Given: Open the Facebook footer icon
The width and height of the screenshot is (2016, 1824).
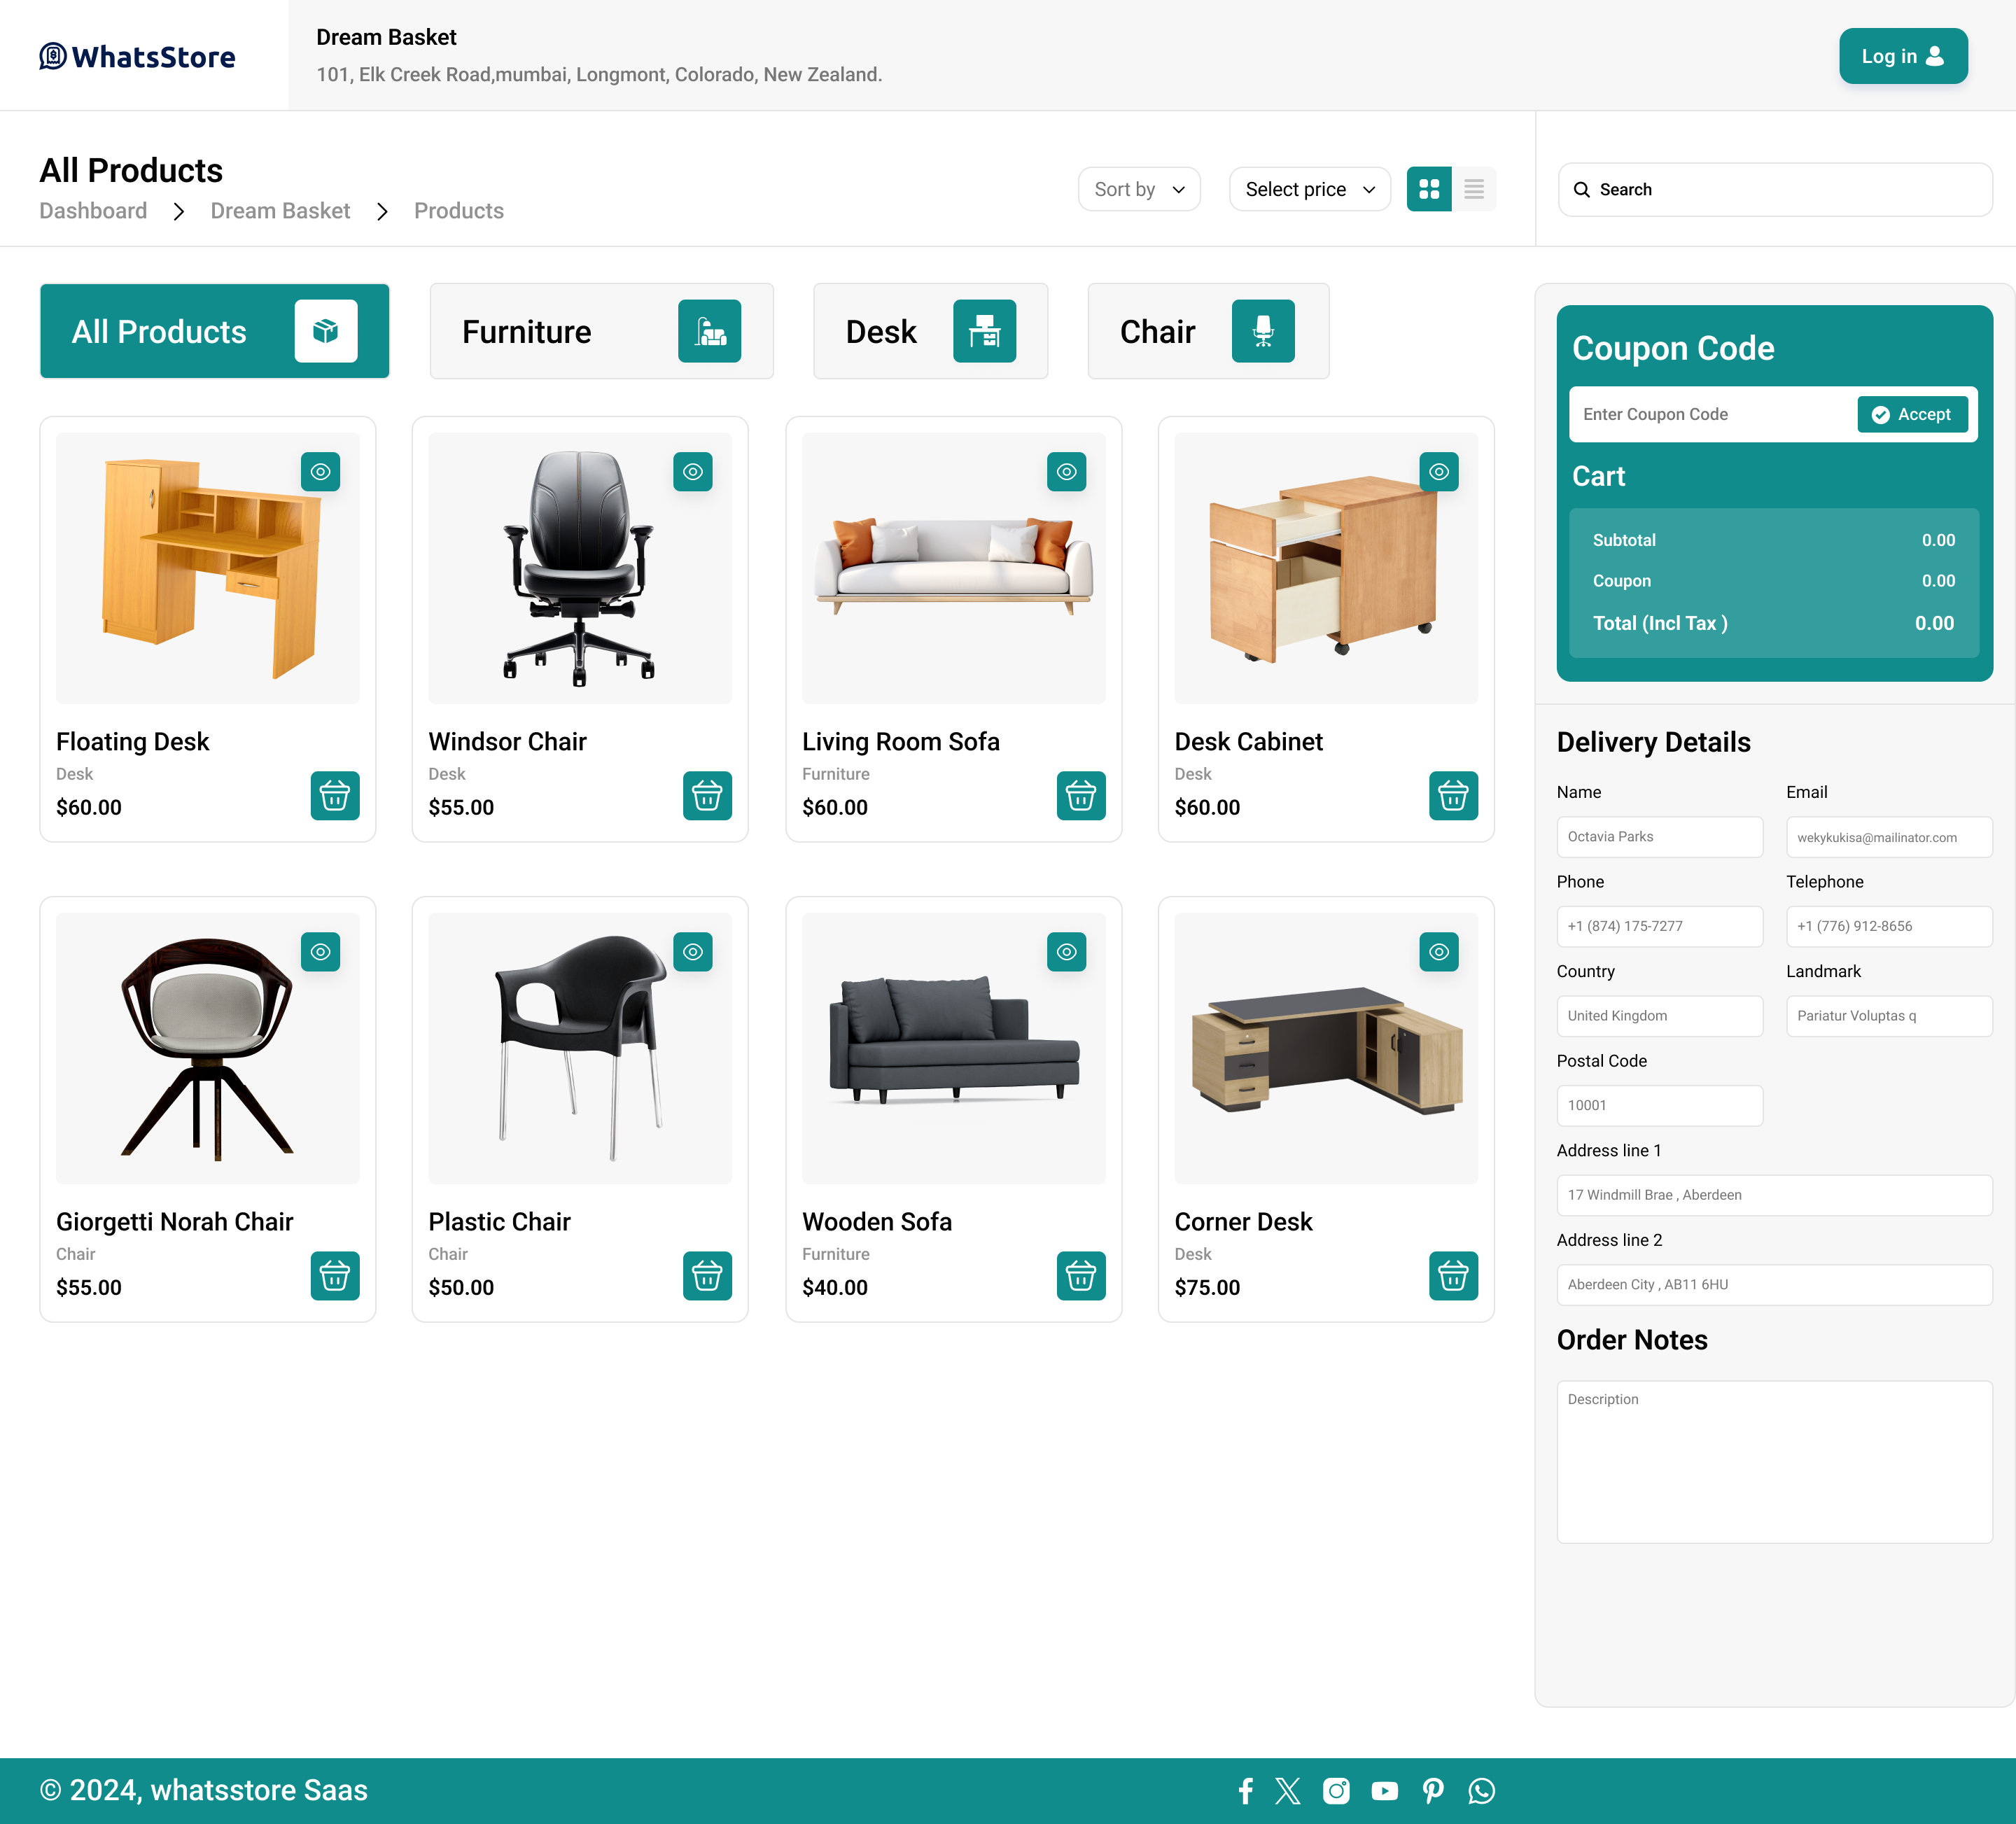Looking at the screenshot, I should 1245,1791.
